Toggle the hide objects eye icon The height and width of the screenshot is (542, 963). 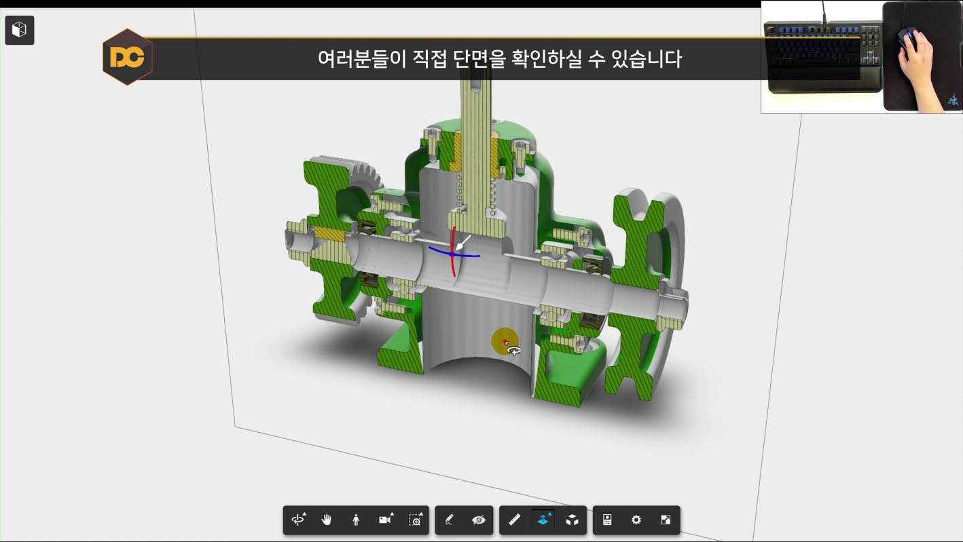click(x=479, y=520)
